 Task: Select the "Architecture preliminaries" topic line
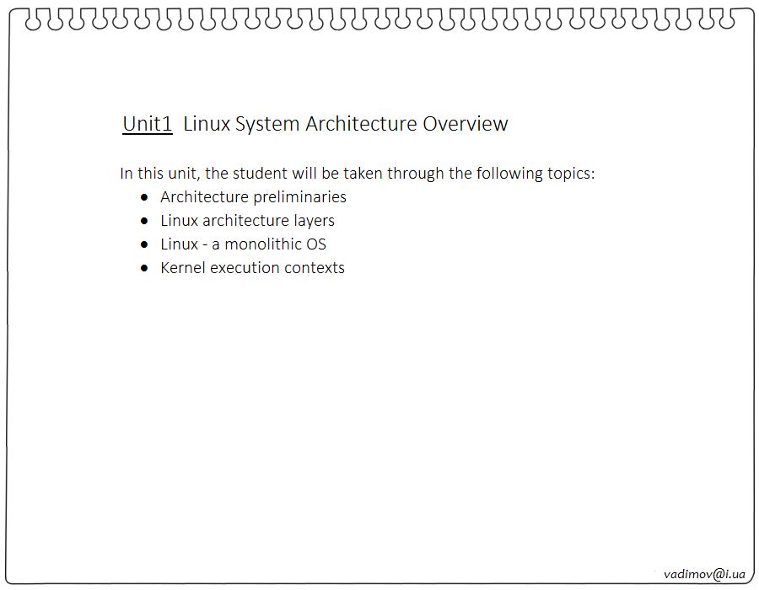(x=253, y=197)
